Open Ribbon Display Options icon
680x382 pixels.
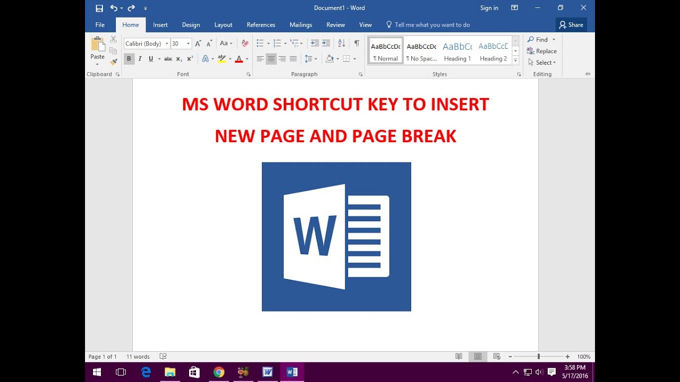[x=514, y=8]
